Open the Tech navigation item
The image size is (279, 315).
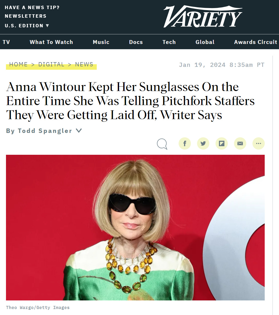coord(169,42)
